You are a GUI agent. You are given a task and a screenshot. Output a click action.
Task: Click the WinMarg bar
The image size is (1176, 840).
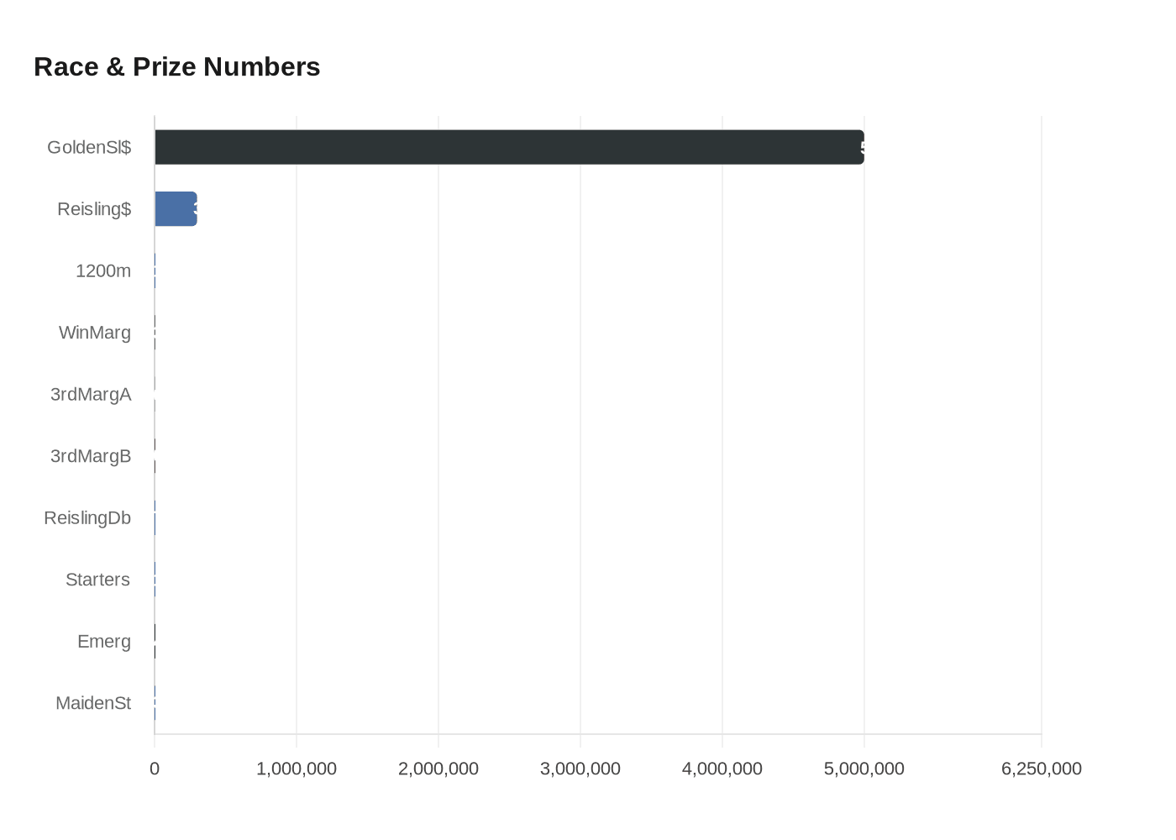155,333
